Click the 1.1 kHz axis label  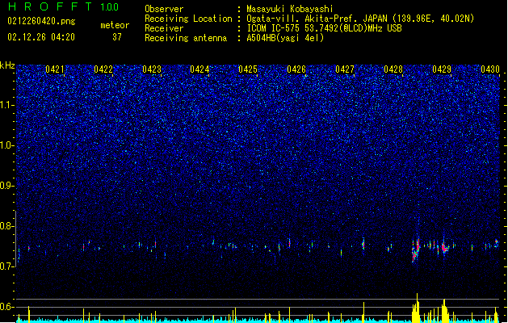click(7, 105)
